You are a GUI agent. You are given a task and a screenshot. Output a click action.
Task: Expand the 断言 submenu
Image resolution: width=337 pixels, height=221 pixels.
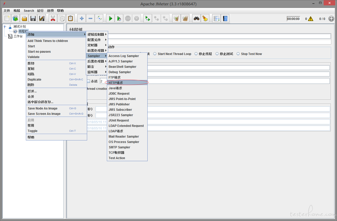tap(97, 67)
